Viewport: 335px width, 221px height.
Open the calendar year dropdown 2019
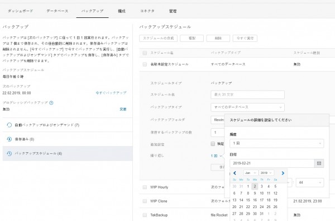[x=266, y=173]
